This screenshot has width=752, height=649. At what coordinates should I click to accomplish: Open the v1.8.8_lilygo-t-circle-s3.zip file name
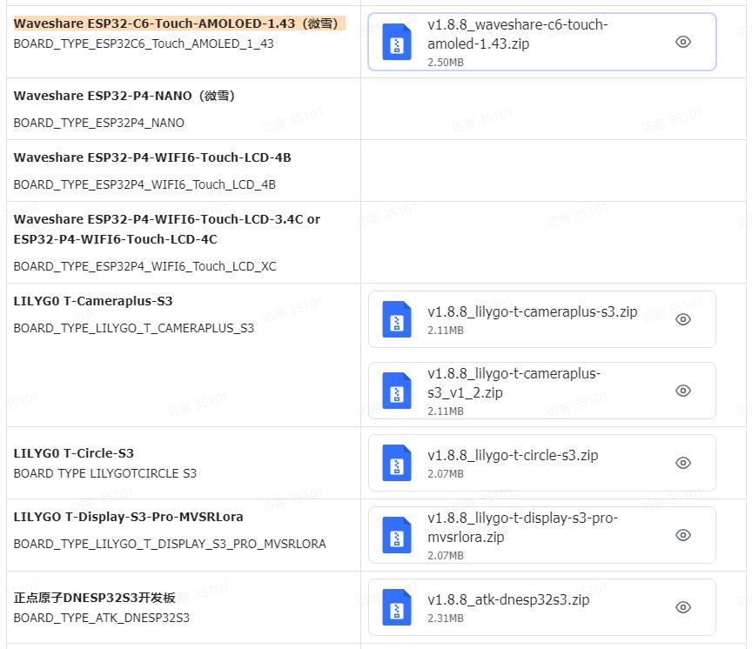513,455
